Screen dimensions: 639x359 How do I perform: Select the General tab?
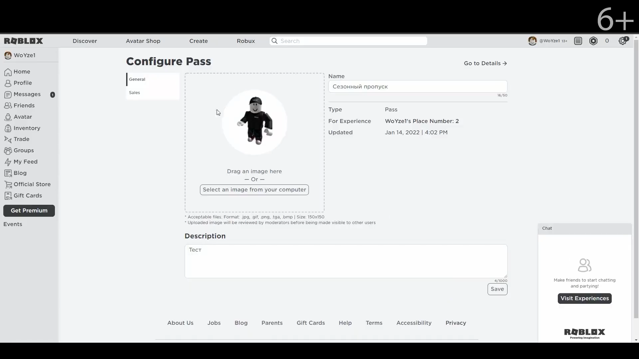pos(137,79)
